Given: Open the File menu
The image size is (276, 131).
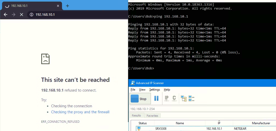Looking at the screenshot, I should pos(133,90).
